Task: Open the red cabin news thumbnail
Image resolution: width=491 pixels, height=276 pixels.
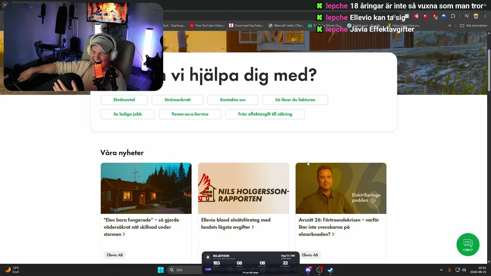Action: pos(146,188)
